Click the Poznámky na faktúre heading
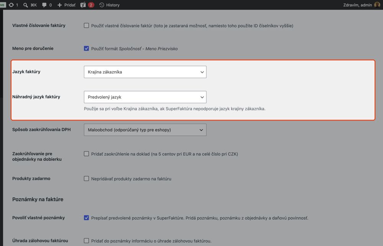 (x=38, y=199)
